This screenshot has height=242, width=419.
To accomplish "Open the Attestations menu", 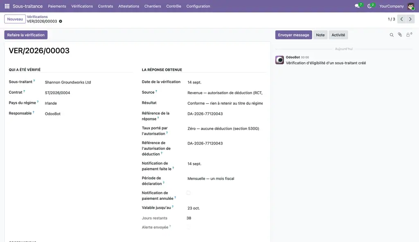I will point(129,6).
